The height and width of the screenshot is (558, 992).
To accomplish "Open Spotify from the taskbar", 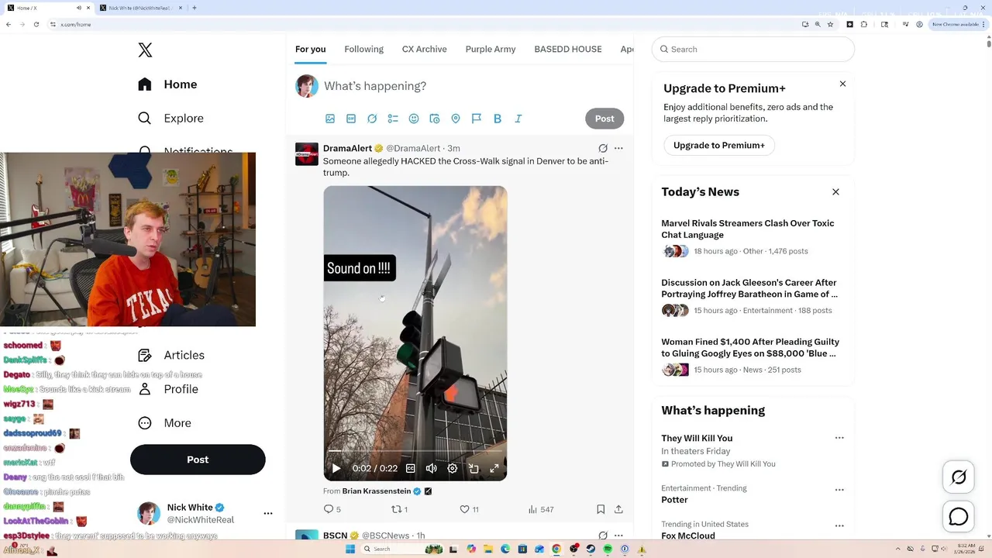I will tap(608, 549).
